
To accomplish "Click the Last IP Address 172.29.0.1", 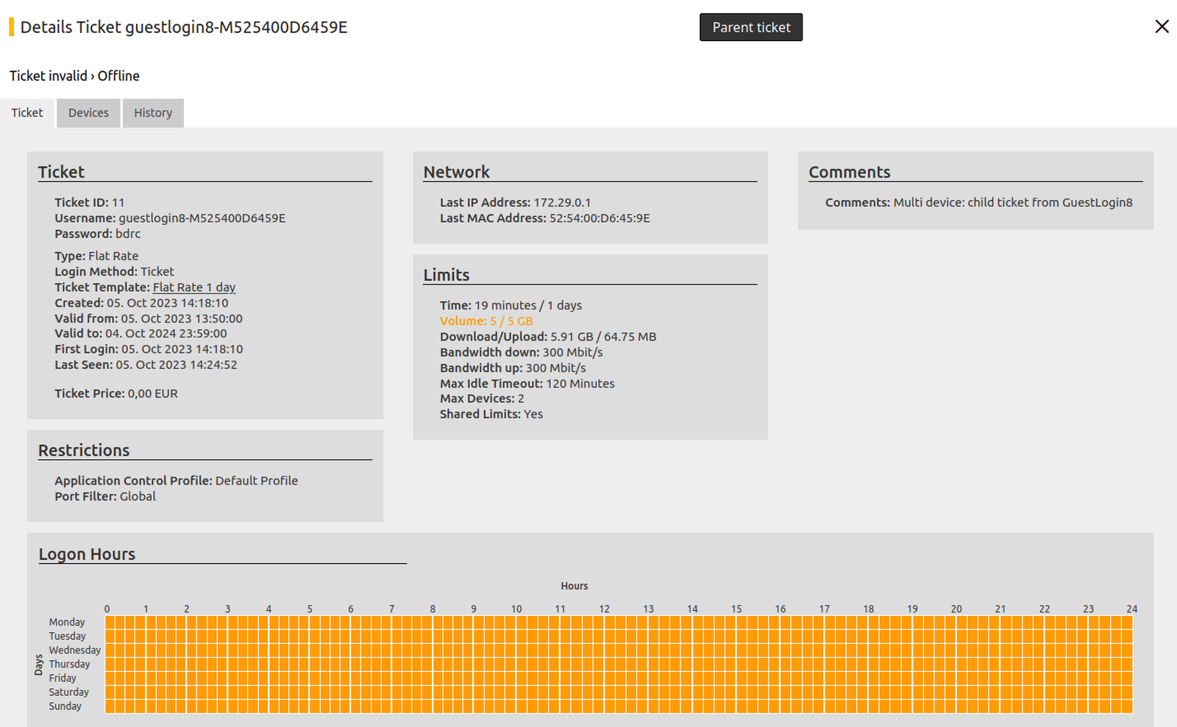I will [562, 203].
